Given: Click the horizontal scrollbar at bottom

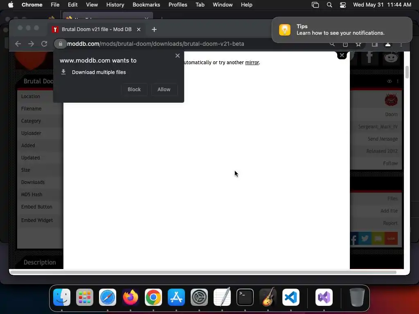Looking at the screenshot, I should (203, 272).
